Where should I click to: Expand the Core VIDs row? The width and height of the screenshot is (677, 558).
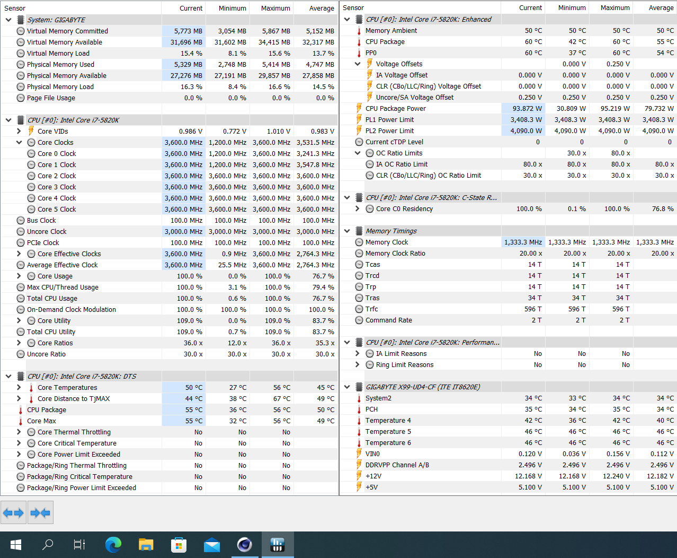(x=19, y=131)
